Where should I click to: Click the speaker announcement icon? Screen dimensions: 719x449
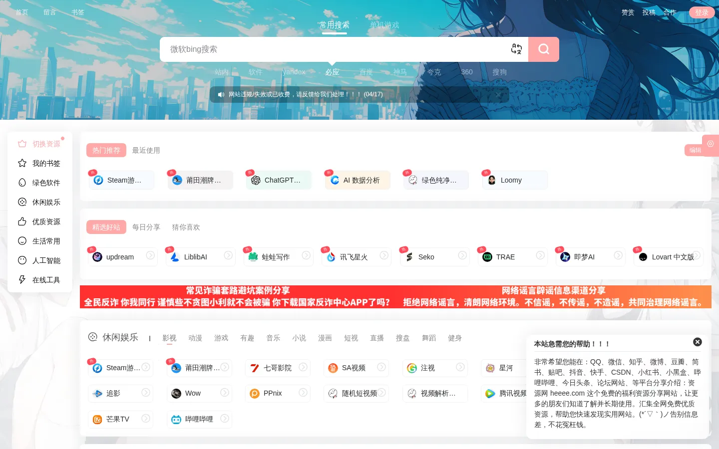coord(221,94)
